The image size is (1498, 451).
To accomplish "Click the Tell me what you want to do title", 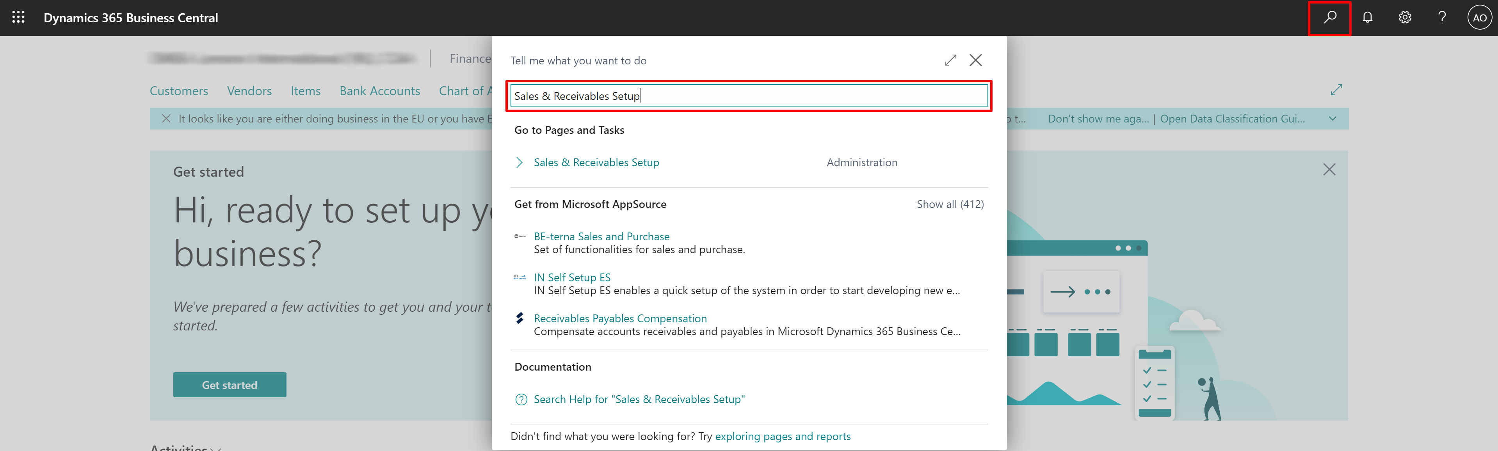I will pos(578,60).
